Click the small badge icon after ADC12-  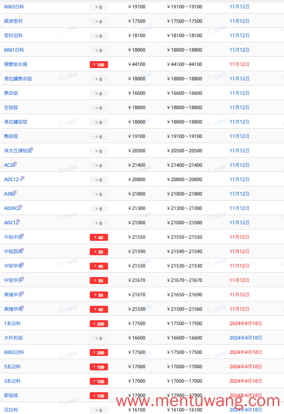click(23, 178)
